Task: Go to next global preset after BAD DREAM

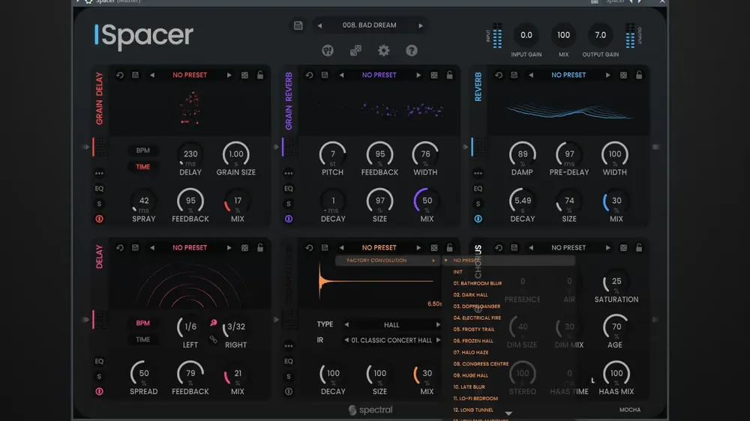Action: (x=421, y=25)
